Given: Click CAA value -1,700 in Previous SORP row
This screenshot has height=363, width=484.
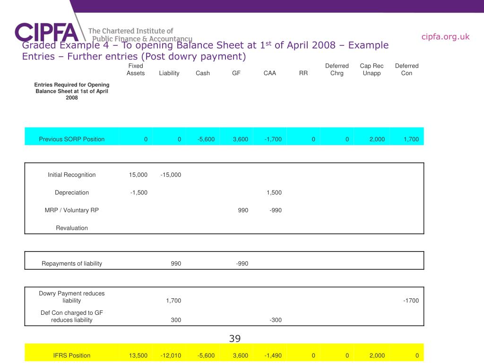Looking at the screenshot, I should (273, 139).
